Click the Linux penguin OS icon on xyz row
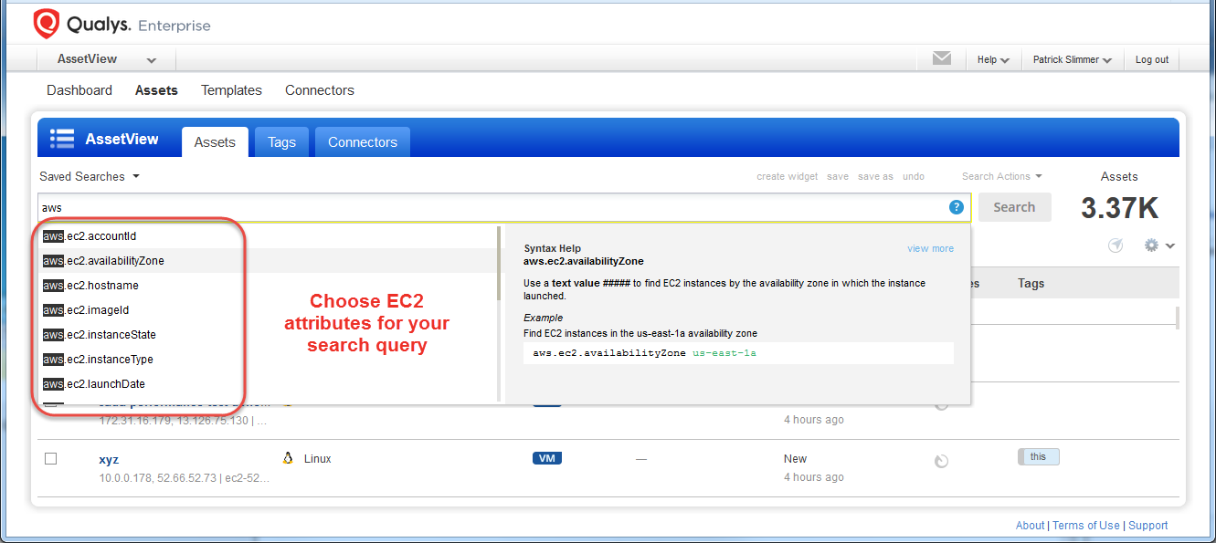This screenshot has height=543, width=1216. click(288, 457)
